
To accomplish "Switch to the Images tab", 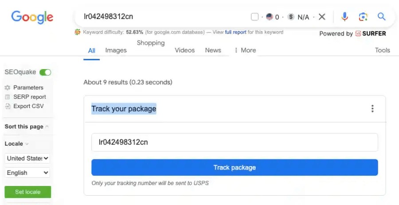I will [x=116, y=50].
